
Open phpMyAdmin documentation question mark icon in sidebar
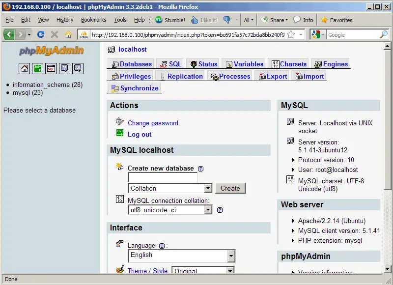64,68
